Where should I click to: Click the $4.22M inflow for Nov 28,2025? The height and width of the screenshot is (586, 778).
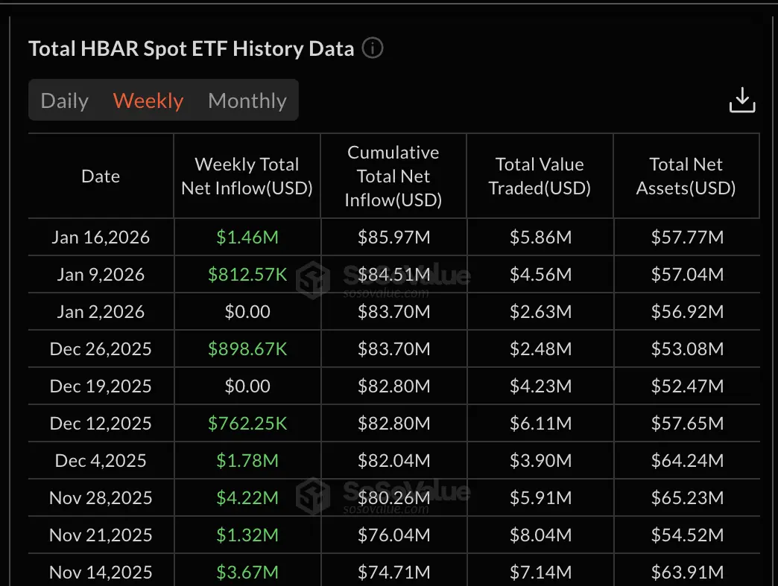coord(246,497)
